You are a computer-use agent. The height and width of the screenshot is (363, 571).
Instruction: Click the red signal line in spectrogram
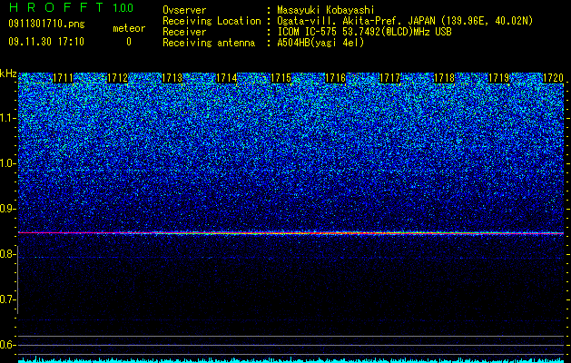(290, 232)
